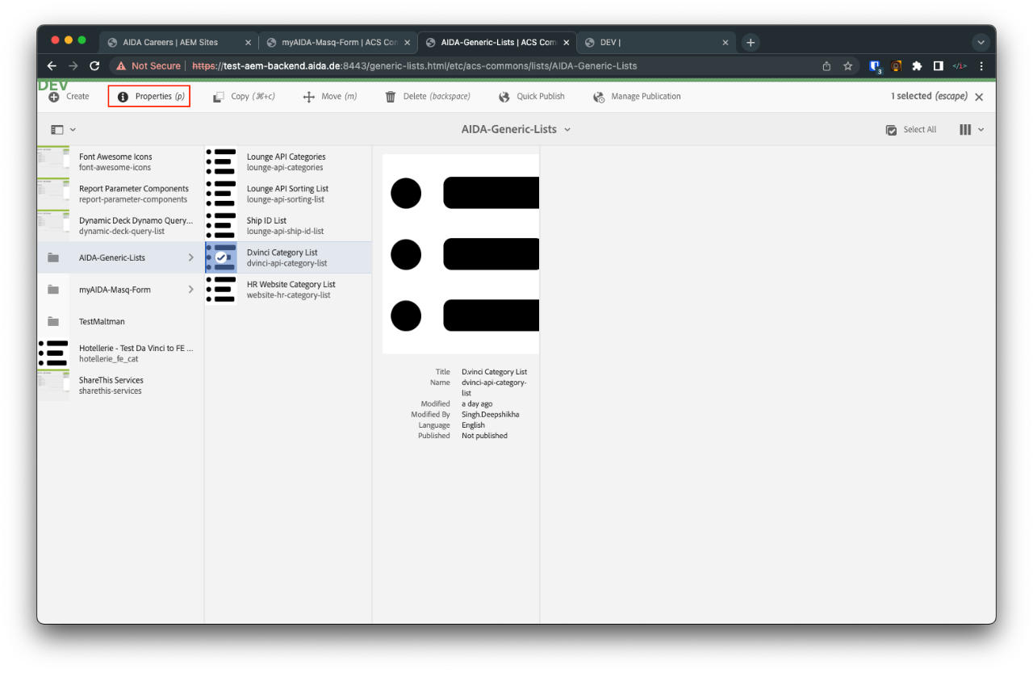Click the Delete trash icon
This screenshot has width=1033, height=673.
(x=391, y=97)
